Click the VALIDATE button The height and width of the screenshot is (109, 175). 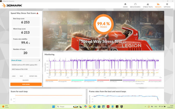click(26, 80)
